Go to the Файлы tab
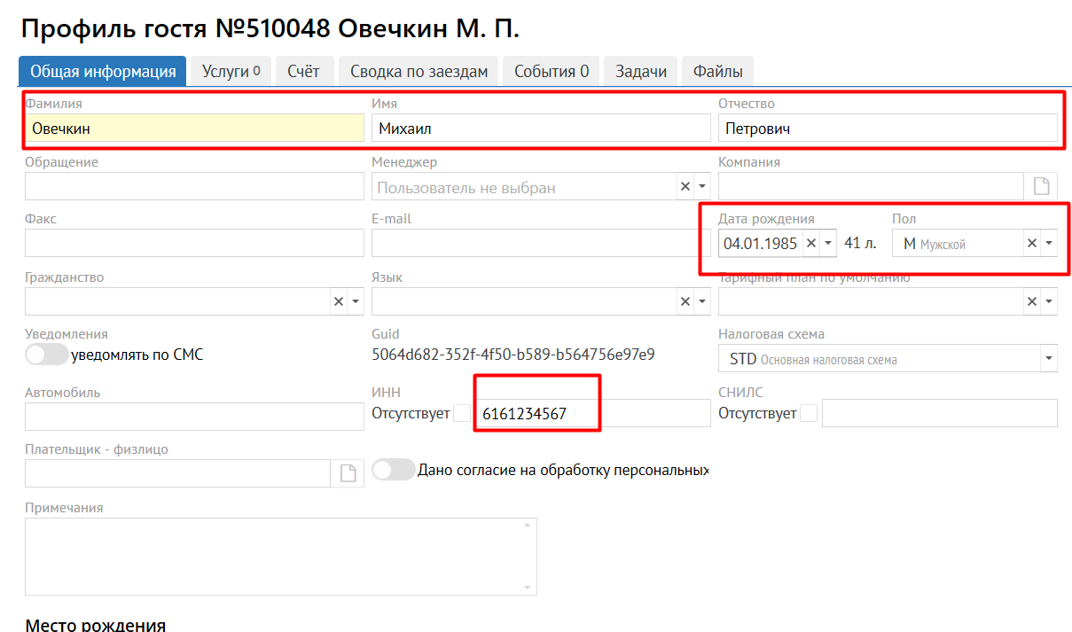1072x632 pixels. [x=717, y=72]
